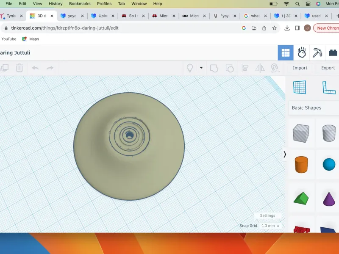Select the blue Sphere shape

tap(329, 165)
